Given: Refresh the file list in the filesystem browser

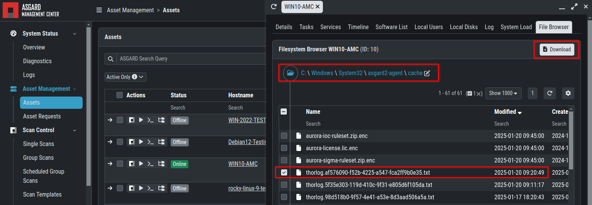Looking at the screenshot, I should click(x=550, y=93).
